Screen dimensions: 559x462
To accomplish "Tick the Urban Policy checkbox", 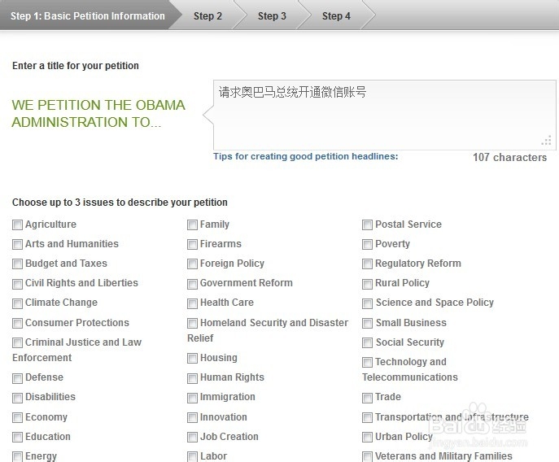I will (368, 438).
